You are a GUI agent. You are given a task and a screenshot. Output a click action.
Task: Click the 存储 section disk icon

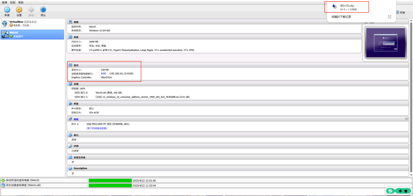tap(70, 84)
